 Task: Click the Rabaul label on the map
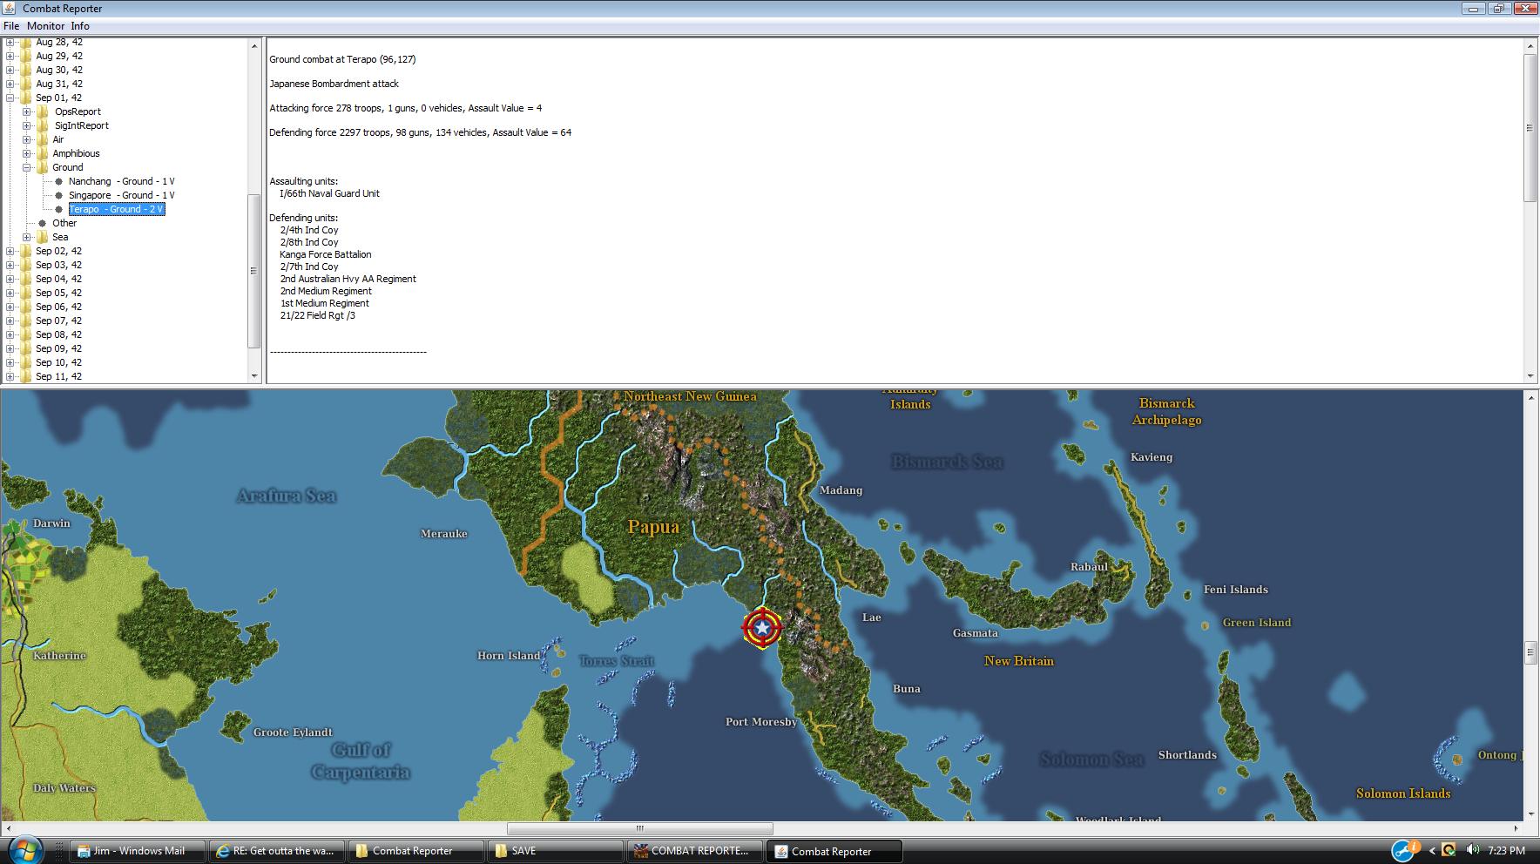(1089, 567)
